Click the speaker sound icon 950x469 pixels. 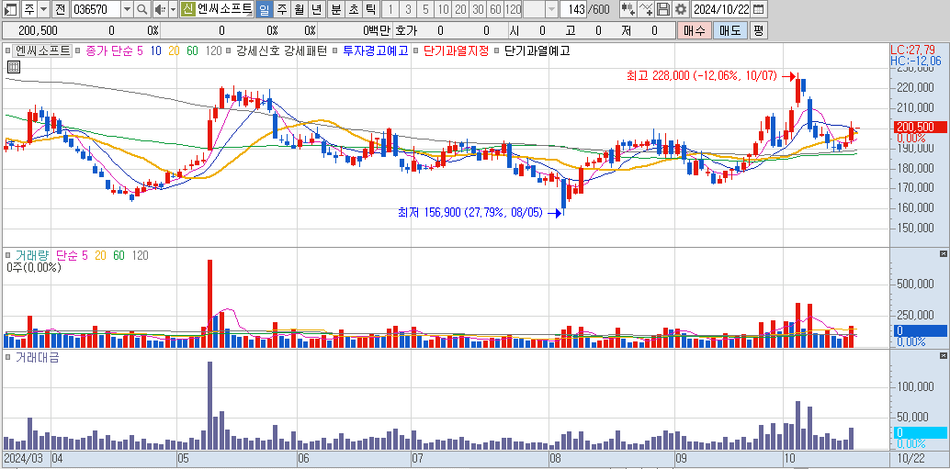point(159,9)
